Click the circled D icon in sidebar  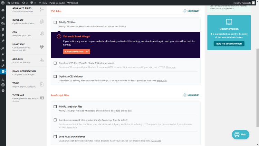click(3, 85)
